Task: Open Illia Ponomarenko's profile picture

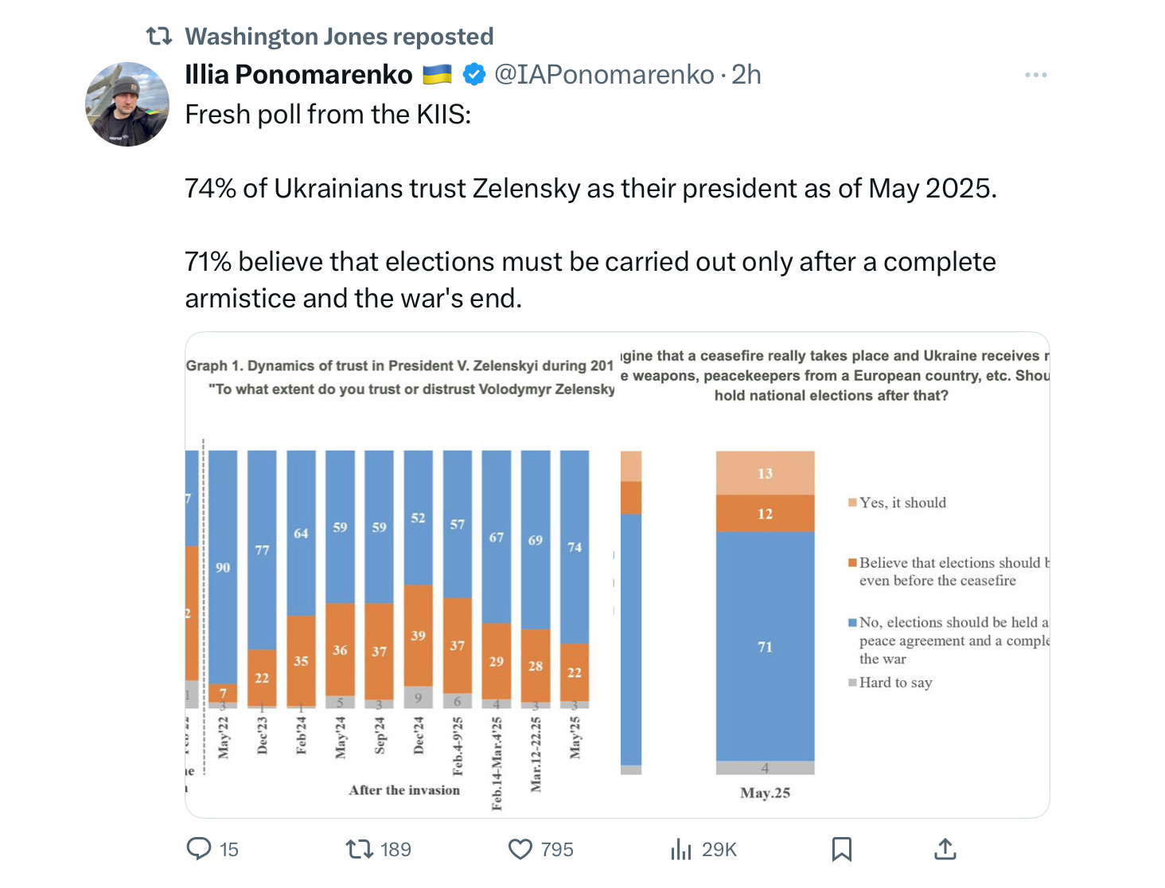Action: [127, 104]
